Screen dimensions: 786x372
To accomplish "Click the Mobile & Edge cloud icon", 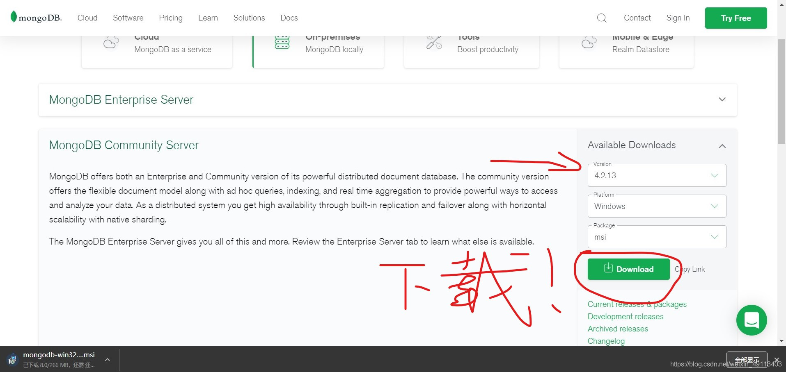I will click(x=589, y=42).
